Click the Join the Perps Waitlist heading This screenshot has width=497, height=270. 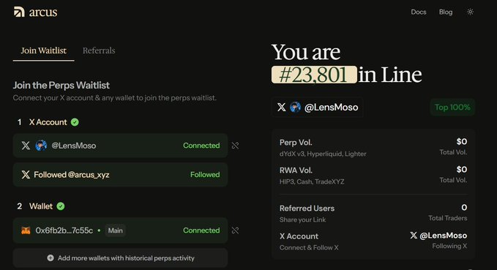coord(61,86)
